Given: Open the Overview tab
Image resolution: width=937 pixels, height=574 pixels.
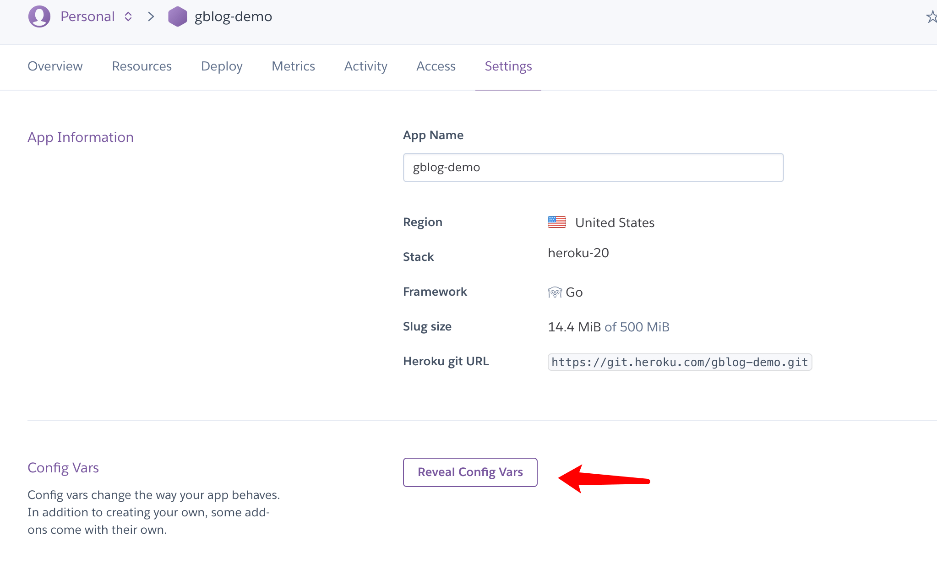Looking at the screenshot, I should click(x=55, y=66).
